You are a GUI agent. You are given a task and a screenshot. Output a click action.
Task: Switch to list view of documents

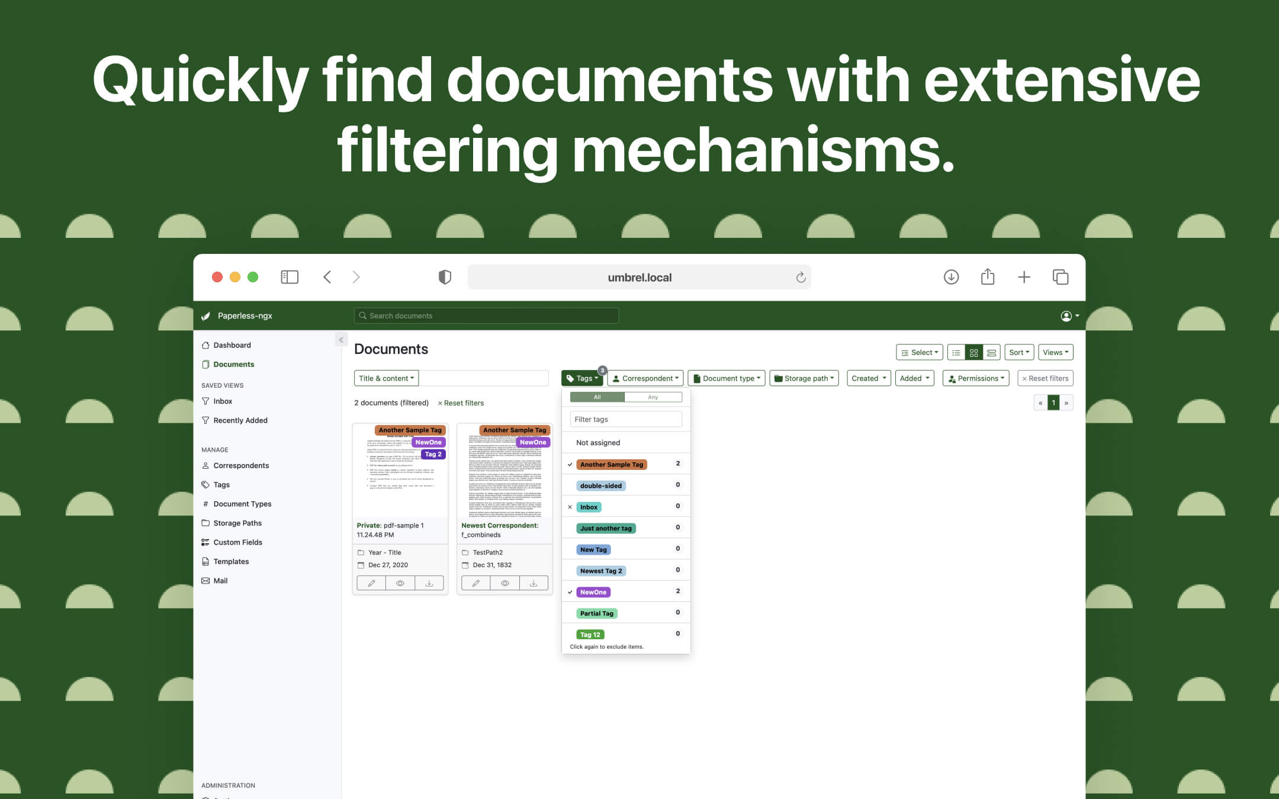coord(956,352)
